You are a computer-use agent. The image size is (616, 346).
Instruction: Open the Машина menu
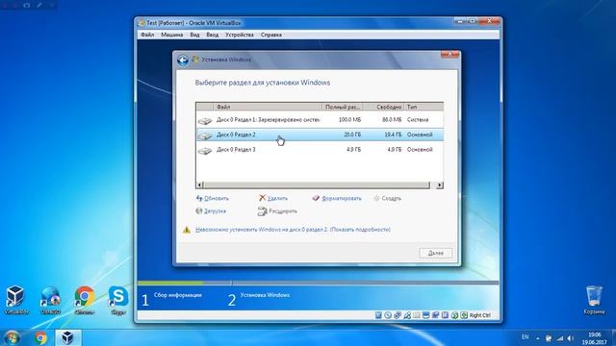[x=171, y=35]
